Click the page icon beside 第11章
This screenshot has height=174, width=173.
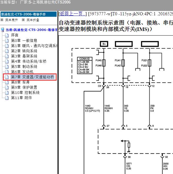click(x=7, y=98)
